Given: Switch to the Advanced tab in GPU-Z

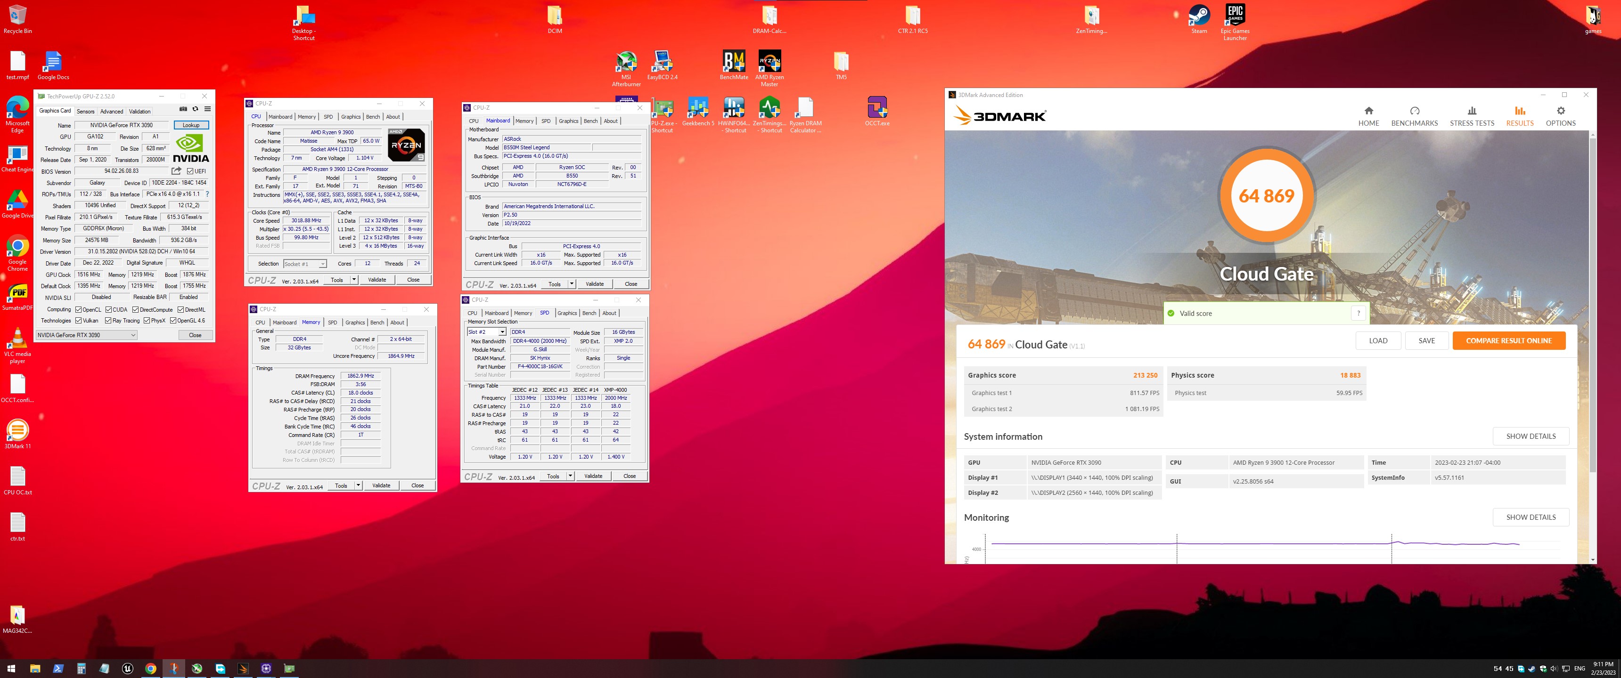Looking at the screenshot, I should [x=111, y=111].
